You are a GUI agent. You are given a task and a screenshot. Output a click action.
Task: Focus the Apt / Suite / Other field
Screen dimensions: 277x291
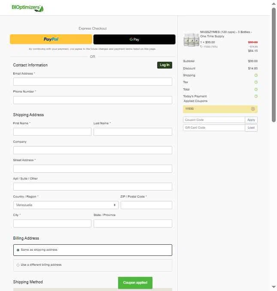pyautogui.click(x=93, y=186)
